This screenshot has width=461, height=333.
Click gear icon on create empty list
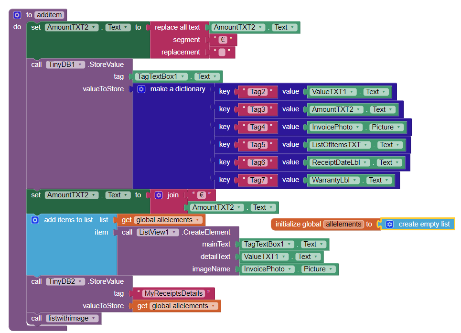pyautogui.click(x=389, y=224)
